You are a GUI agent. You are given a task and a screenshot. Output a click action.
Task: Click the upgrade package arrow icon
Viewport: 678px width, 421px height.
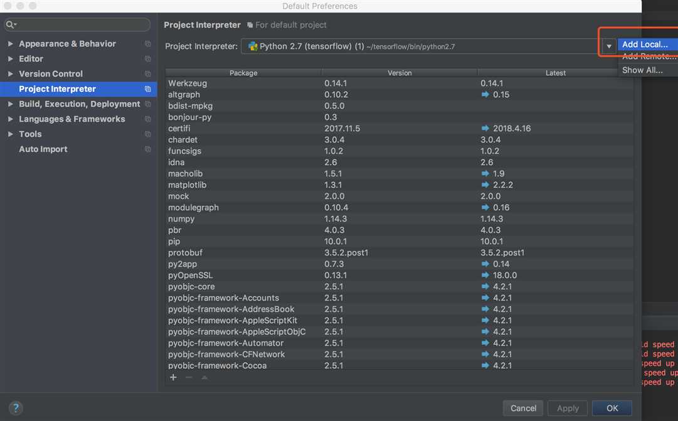204,377
